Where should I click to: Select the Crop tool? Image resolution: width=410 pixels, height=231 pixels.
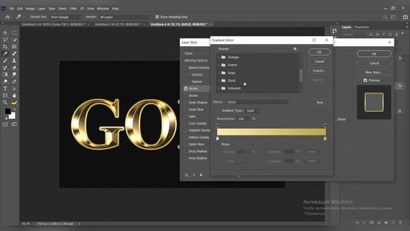click(x=5, y=47)
